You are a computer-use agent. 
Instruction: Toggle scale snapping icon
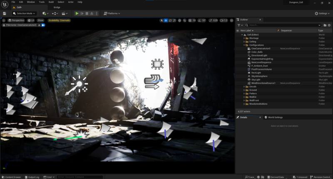(211, 20)
